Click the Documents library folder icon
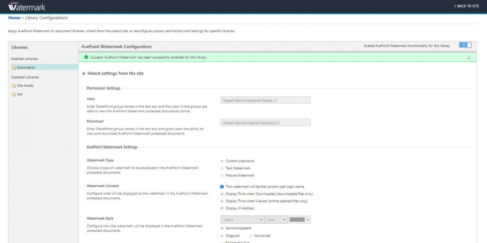The image size is (487, 243). [x=14, y=67]
